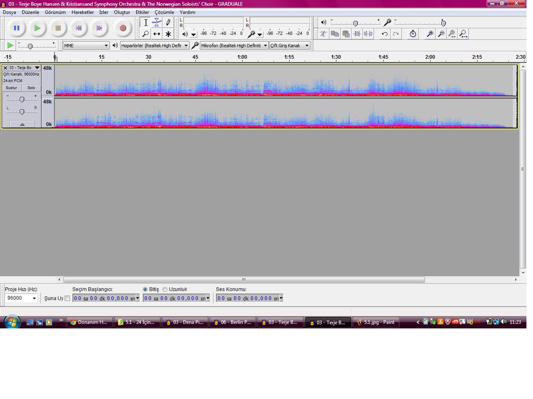
Task: Solo the track with Solo button
Action: pyautogui.click(x=31, y=88)
